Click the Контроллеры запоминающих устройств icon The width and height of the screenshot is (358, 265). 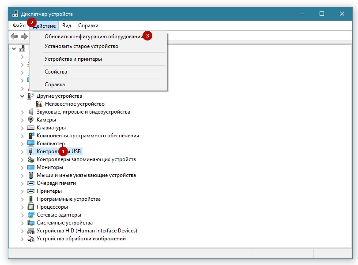[31, 159]
